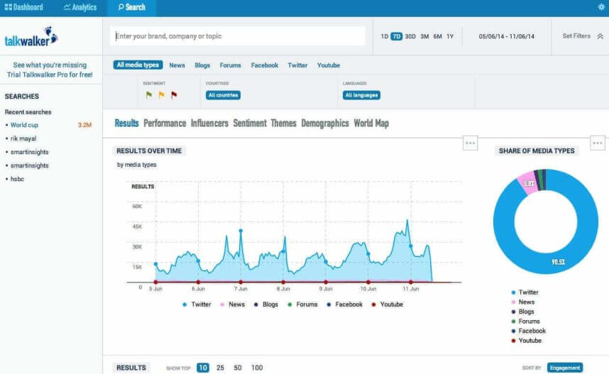Select the 1D time range
609x374 pixels.
click(x=384, y=36)
